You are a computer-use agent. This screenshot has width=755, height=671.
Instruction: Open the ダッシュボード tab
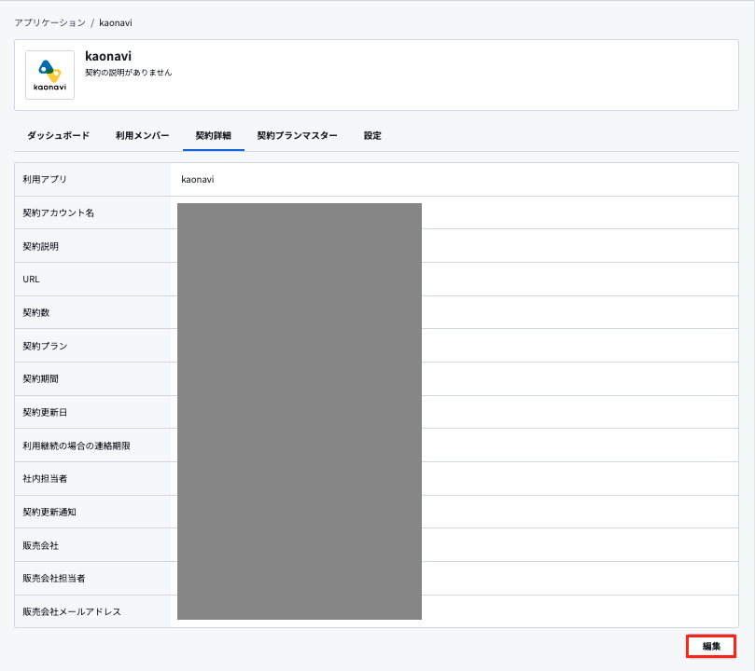(58, 135)
